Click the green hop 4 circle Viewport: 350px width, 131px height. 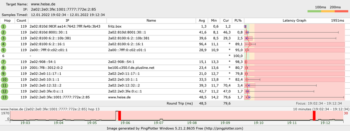point(4,44)
